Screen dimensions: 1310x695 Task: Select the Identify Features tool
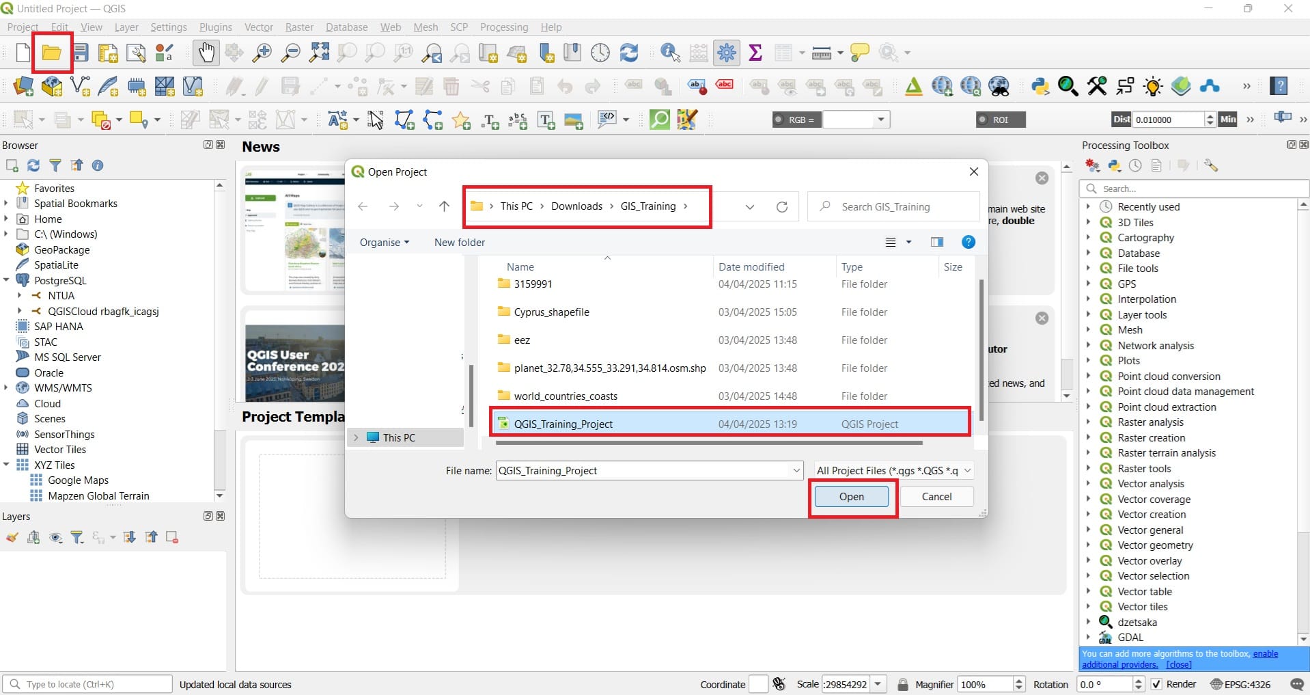click(x=670, y=53)
